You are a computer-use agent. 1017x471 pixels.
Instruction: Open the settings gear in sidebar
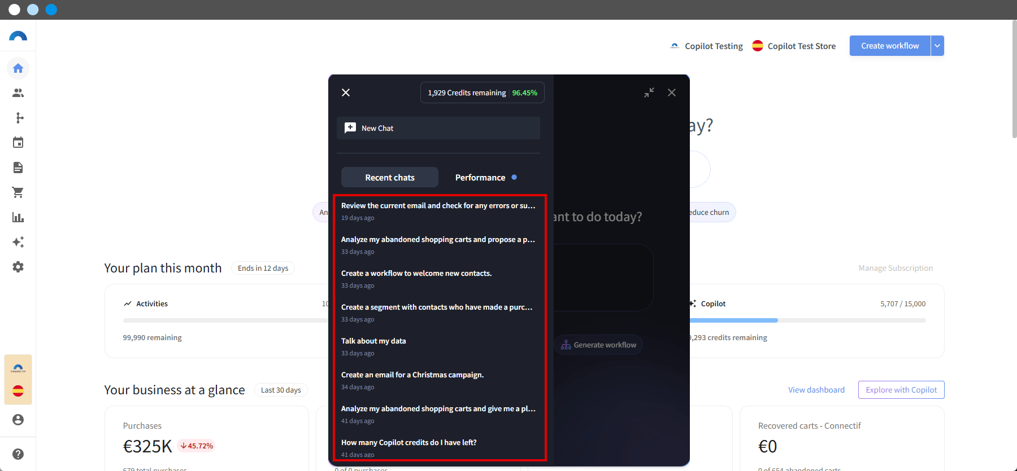[18, 267]
